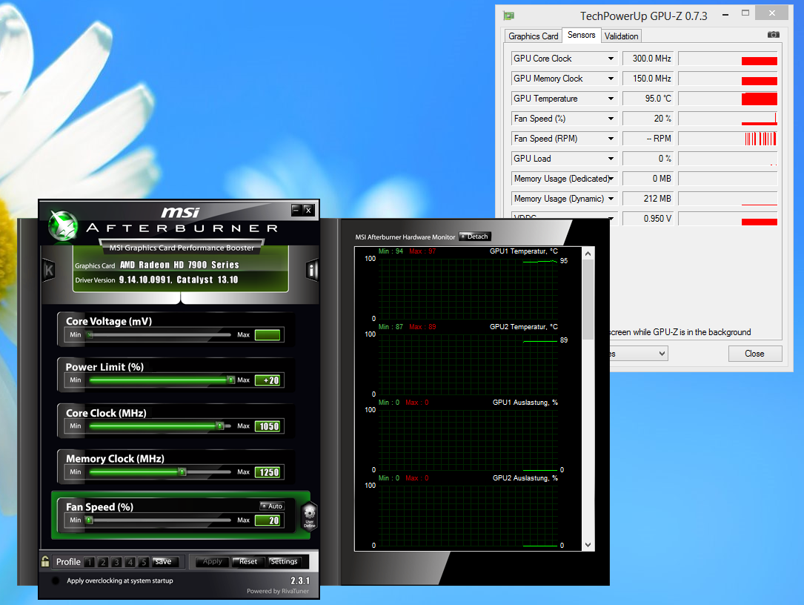Select profile slot 4
Image resolution: width=804 pixels, height=605 pixels.
(x=130, y=562)
